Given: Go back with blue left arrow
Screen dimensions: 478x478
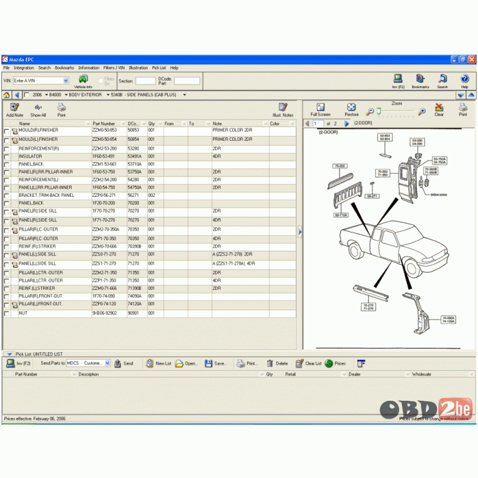Looking at the screenshot, I should pos(17,95).
